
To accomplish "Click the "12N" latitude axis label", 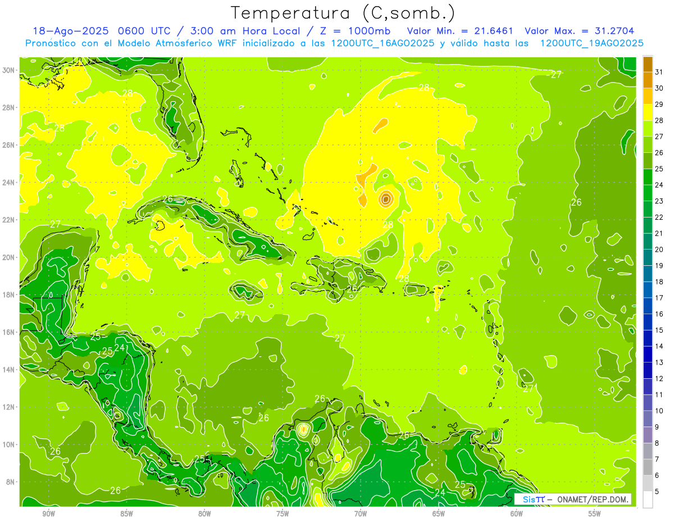I will click(x=9, y=407).
